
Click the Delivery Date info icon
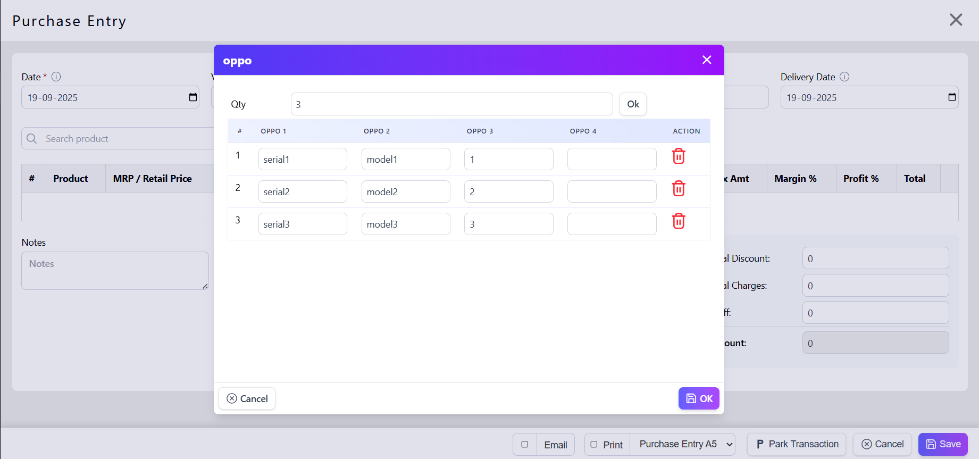click(844, 77)
